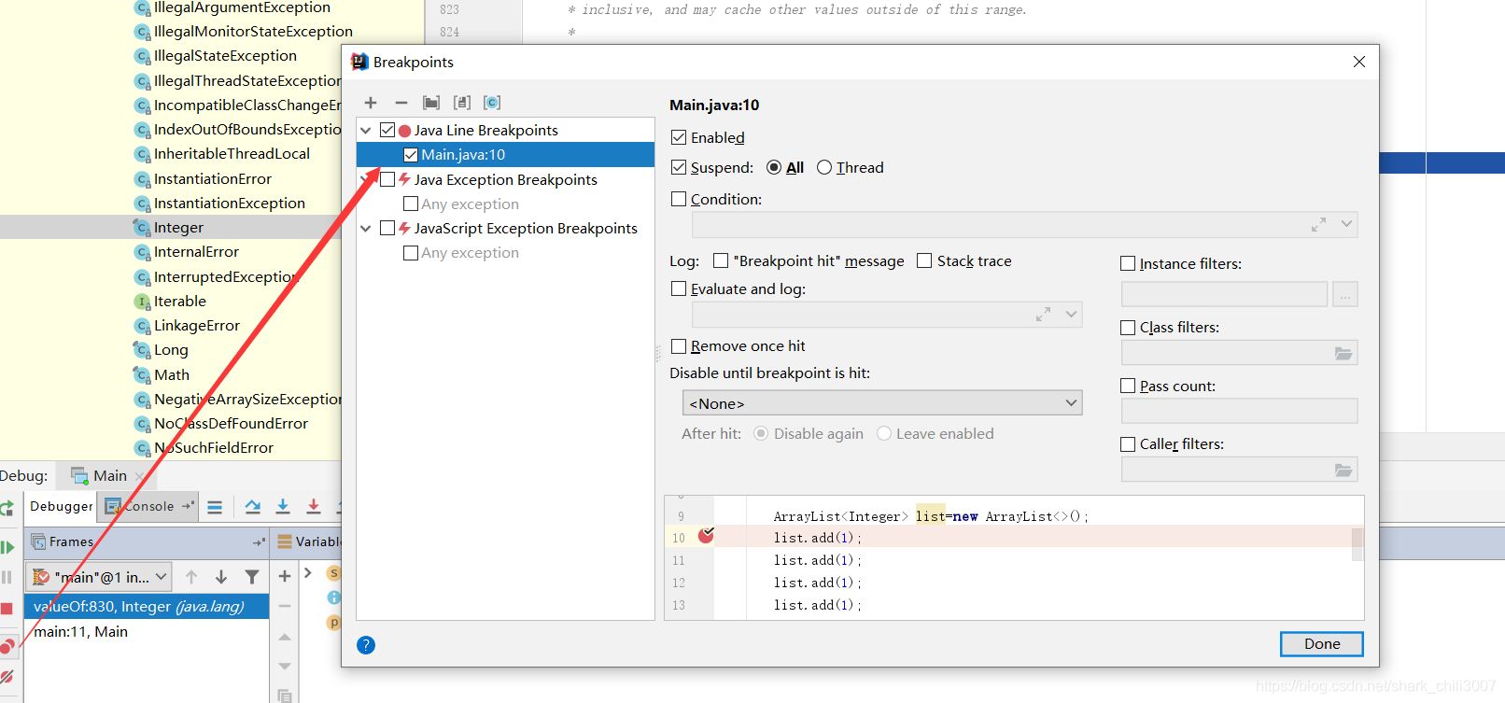Select the Thread suspend radio button
Viewport: 1505px width, 703px height.
coord(824,168)
